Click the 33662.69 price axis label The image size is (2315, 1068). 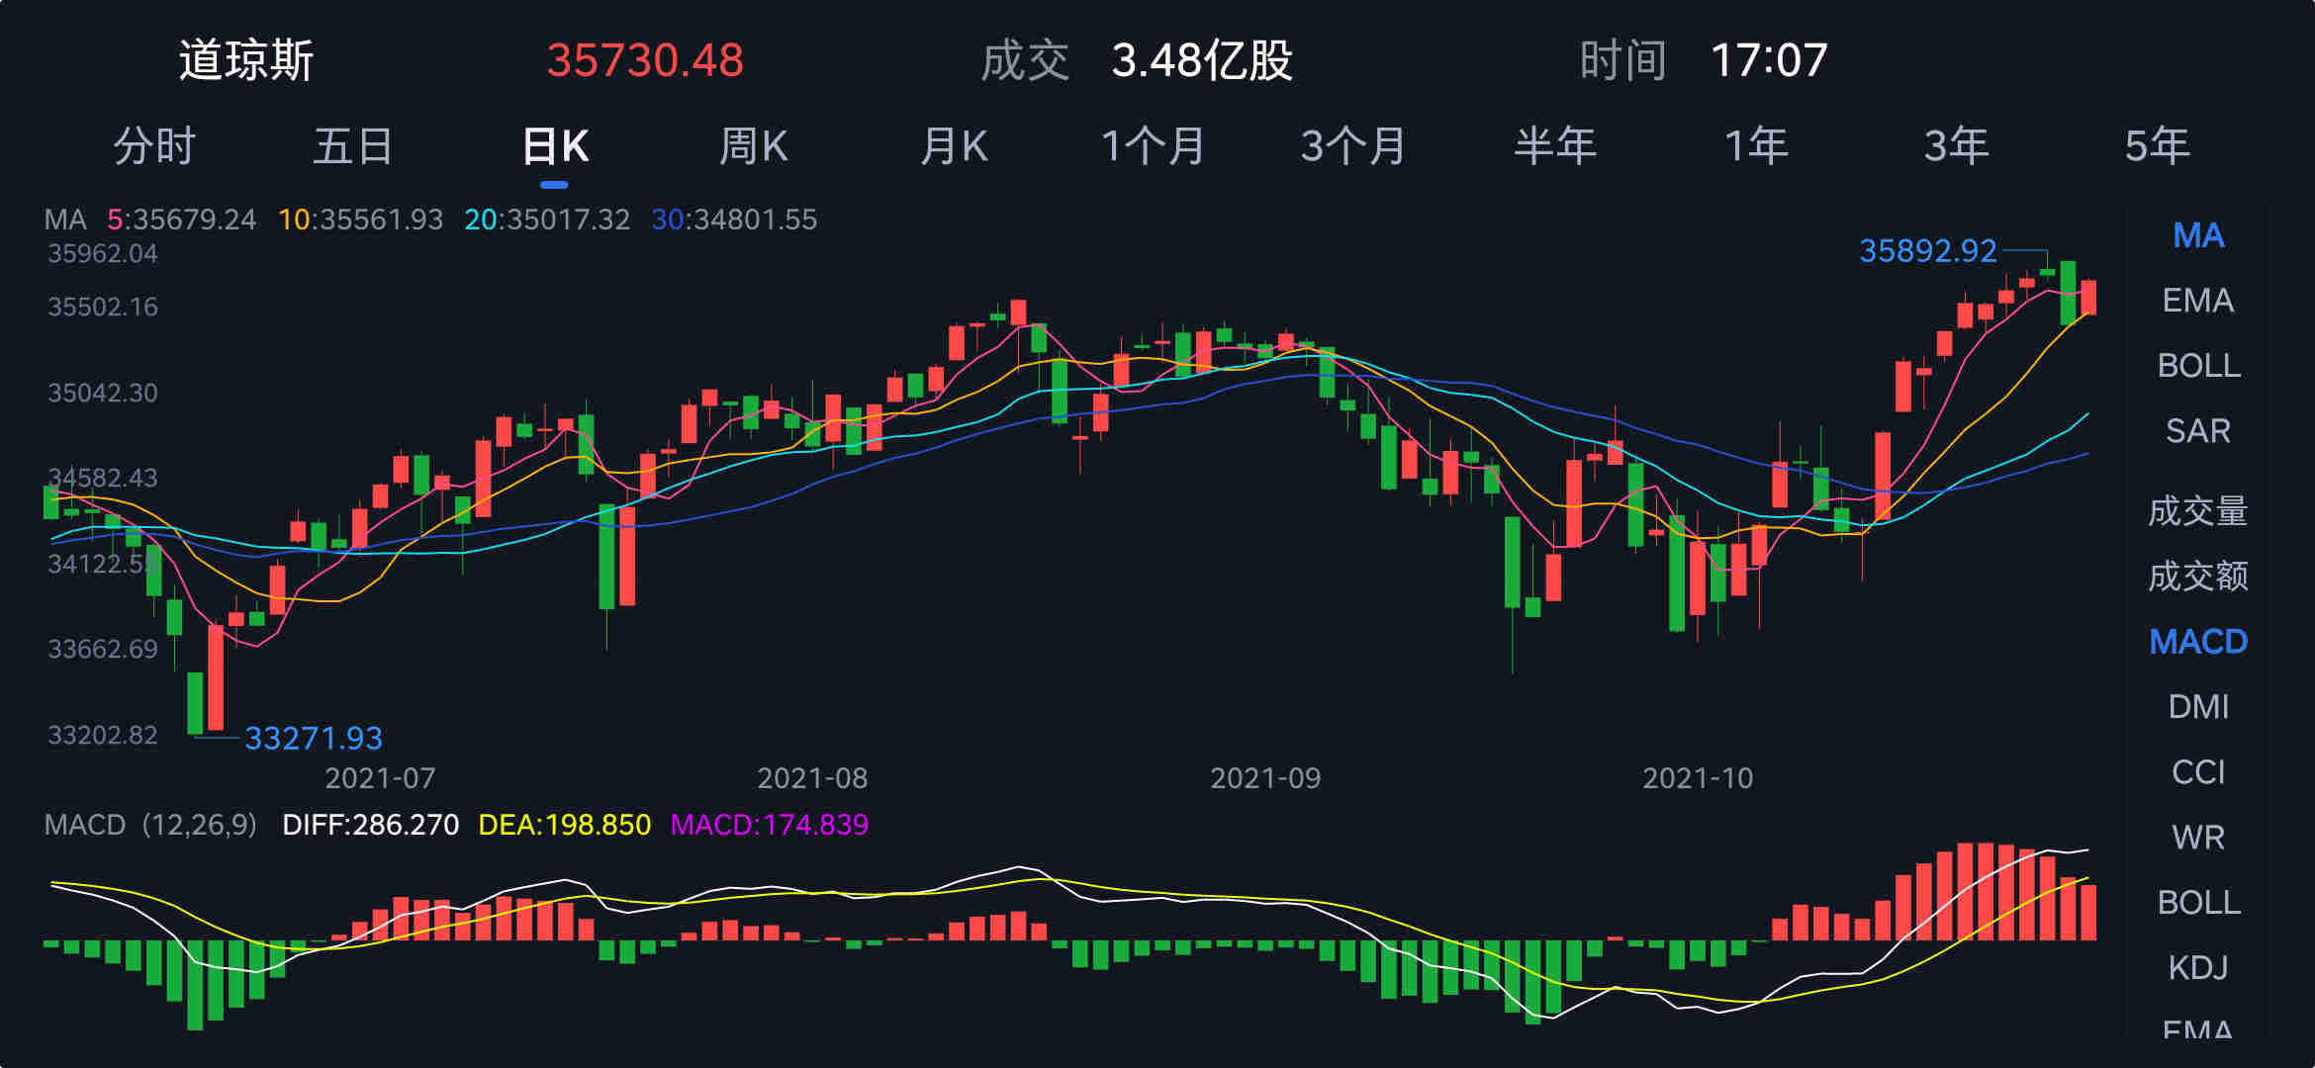pyautogui.click(x=103, y=649)
